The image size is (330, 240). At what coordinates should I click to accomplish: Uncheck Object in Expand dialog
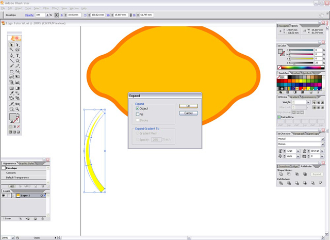[138, 108]
